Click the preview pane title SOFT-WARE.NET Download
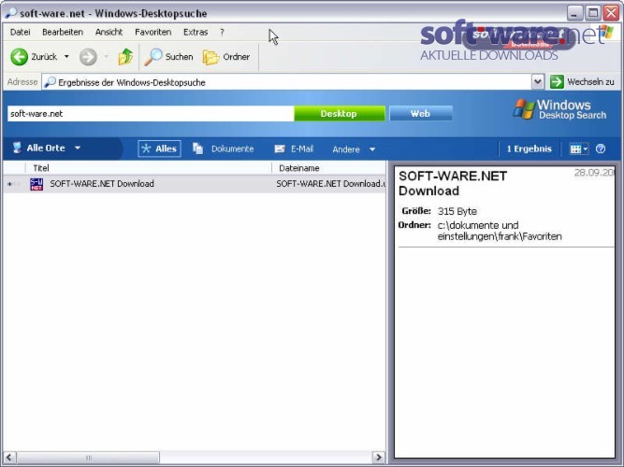 (x=453, y=183)
